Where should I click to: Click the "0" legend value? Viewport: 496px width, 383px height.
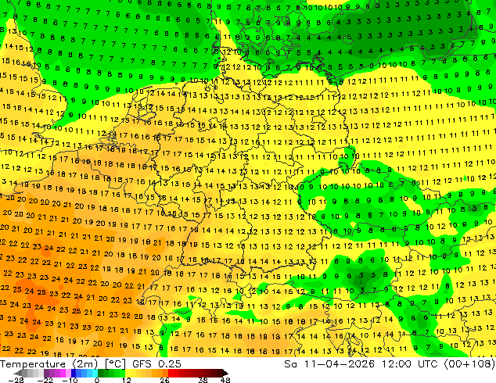[x=97, y=380]
